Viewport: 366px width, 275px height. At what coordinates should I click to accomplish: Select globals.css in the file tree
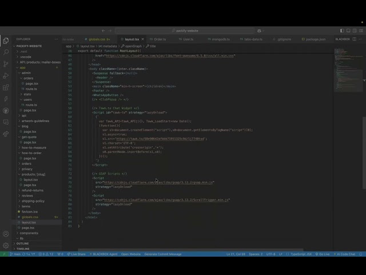click(30, 217)
